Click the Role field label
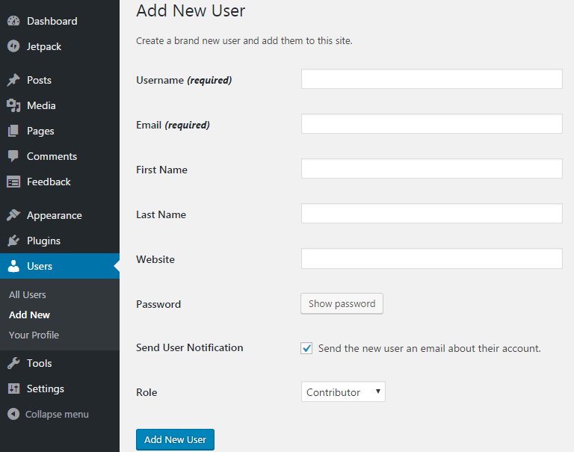The width and height of the screenshot is (574, 452). 146,392
